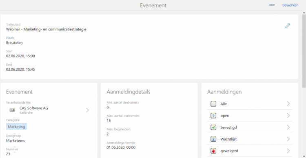Open the Alle registrations list
306x158 pixels.
click(250, 104)
